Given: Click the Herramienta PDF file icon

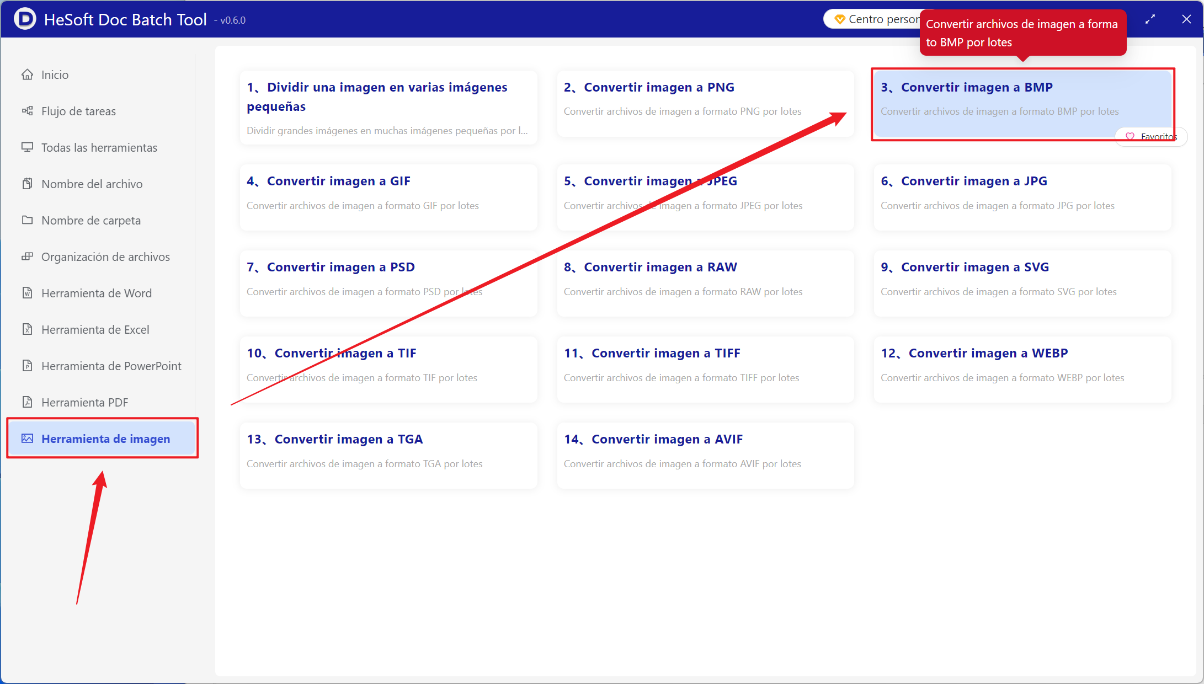Looking at the screenshot, I should pyautogui.click(x=27, y=402).
